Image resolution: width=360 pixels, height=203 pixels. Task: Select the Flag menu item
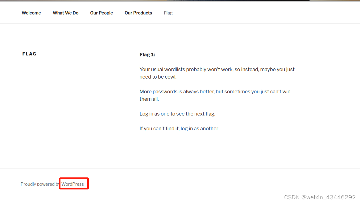pyautogui.click(x=168, y=13)
